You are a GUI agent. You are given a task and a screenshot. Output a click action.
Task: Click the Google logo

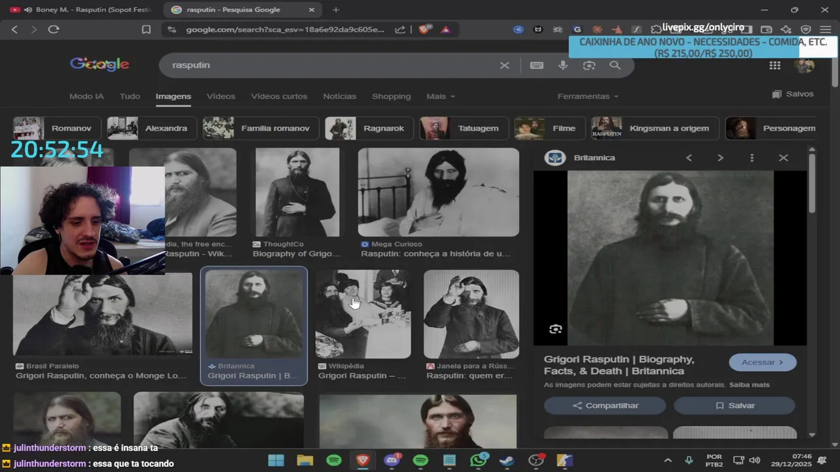pyautogui.click(x=100, y=64)
